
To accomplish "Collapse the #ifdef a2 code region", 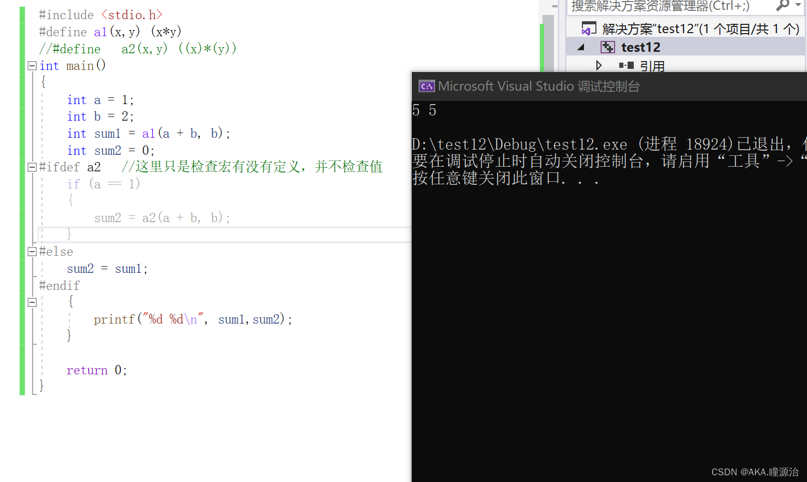I will (x=32, y=167).
